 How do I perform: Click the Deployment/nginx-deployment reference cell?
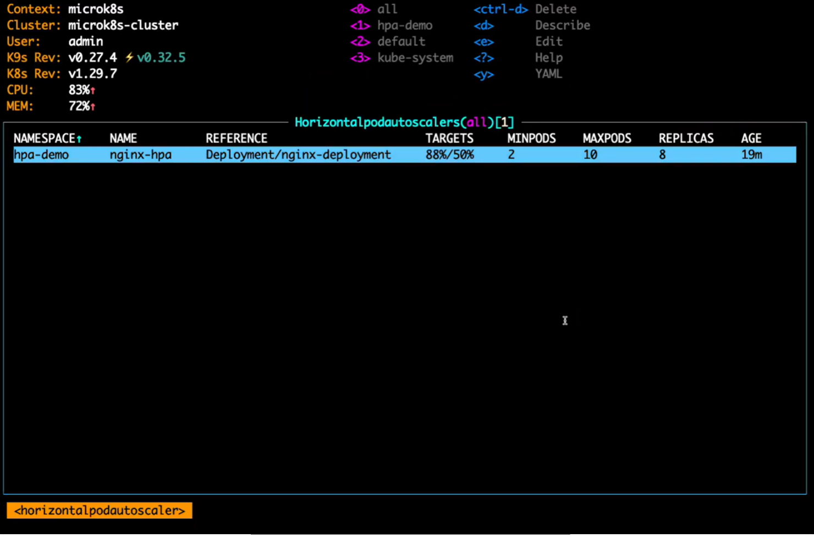coord(299,155)
